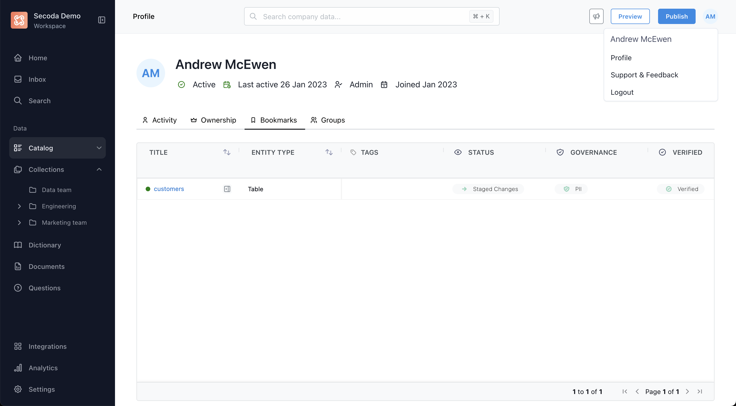Click the Staged Changes status badge
Image resolution: width=736 pixels, height=406 pixels.
point(488,189)
